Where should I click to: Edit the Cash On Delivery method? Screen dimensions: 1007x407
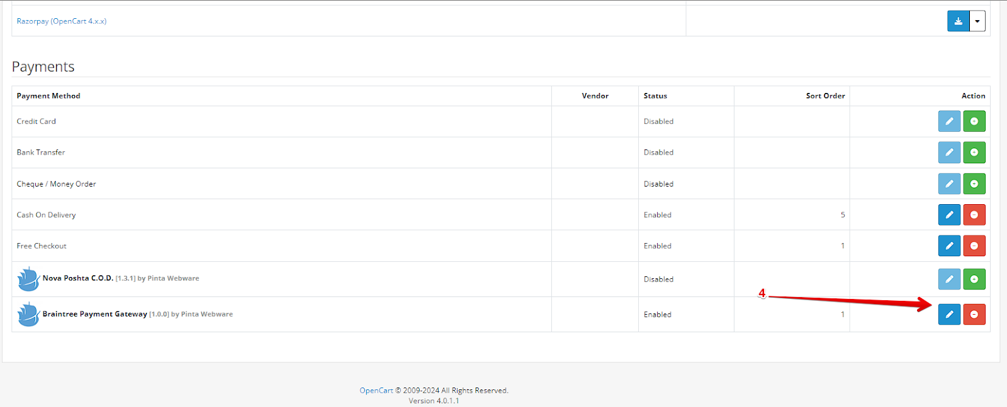(949, 215)
